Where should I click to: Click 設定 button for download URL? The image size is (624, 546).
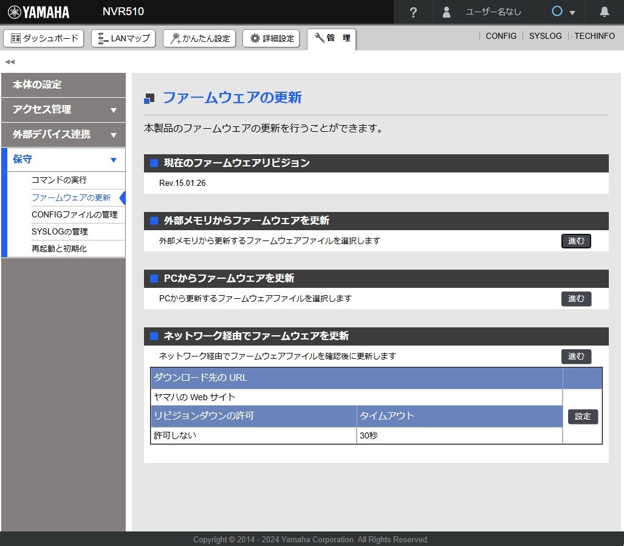(583, 417)
